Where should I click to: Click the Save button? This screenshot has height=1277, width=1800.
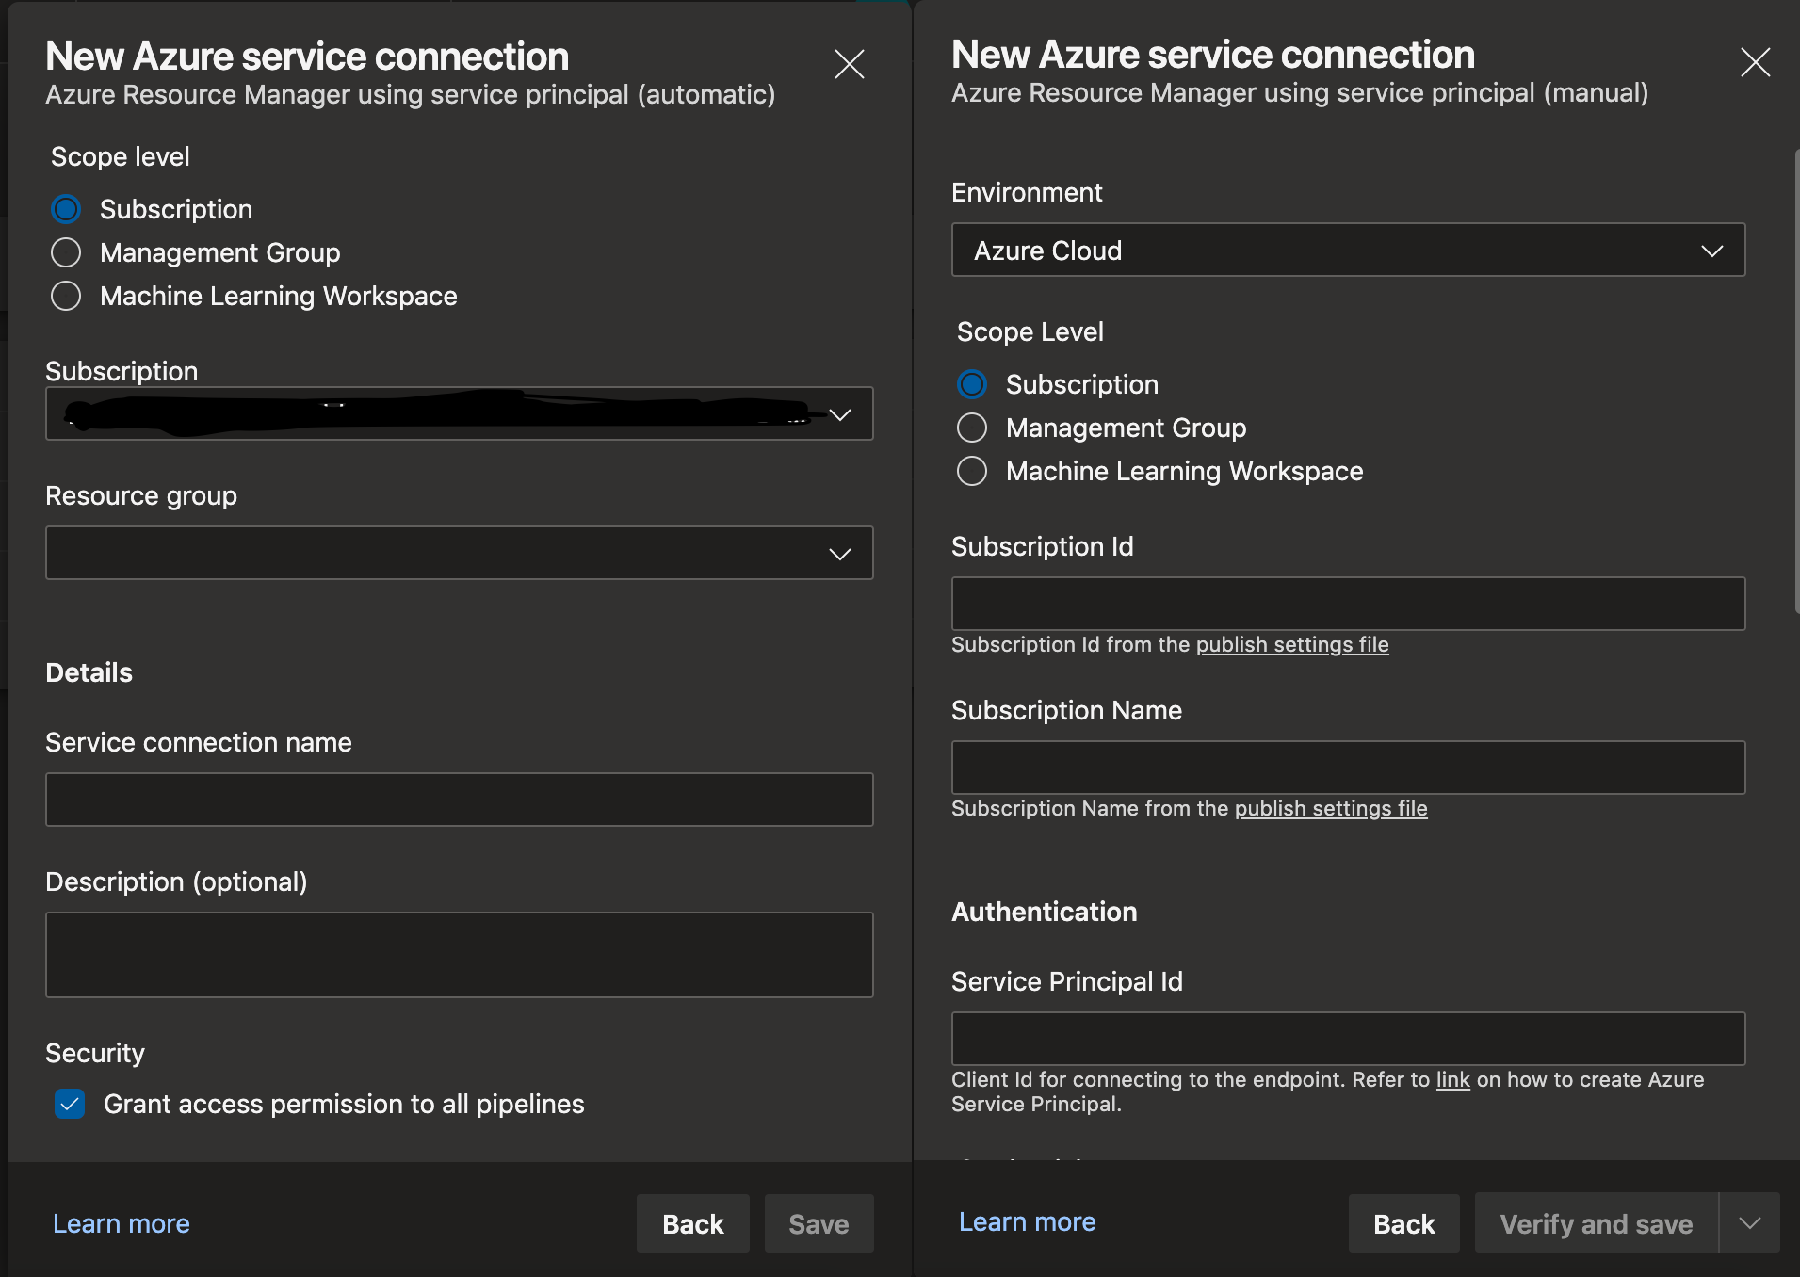pyautogui.click(x=819, y=1223)
